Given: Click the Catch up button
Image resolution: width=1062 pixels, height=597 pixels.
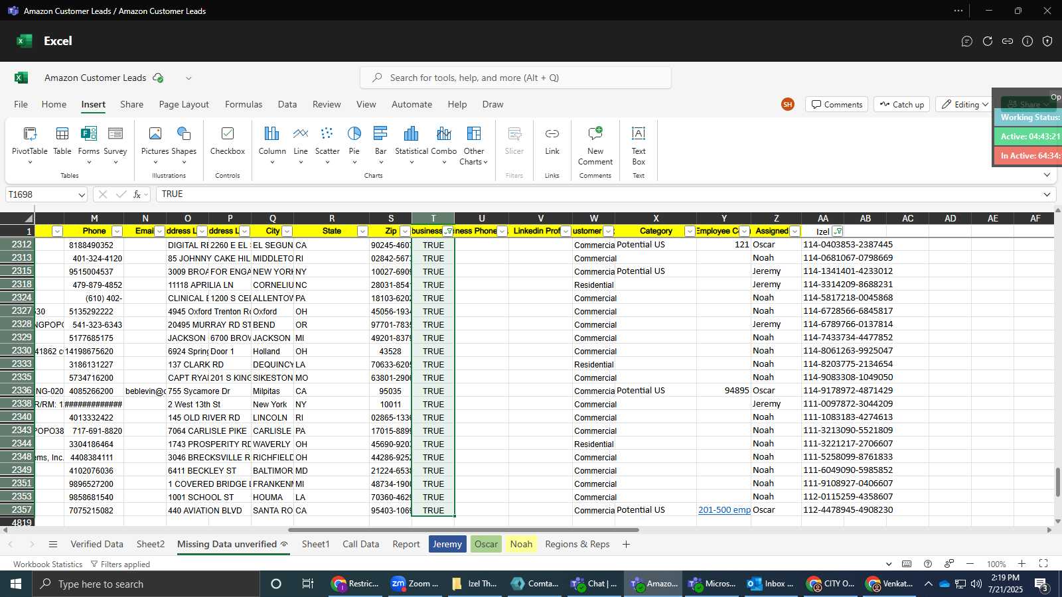Looking at the screenshot, I should 902,105.
